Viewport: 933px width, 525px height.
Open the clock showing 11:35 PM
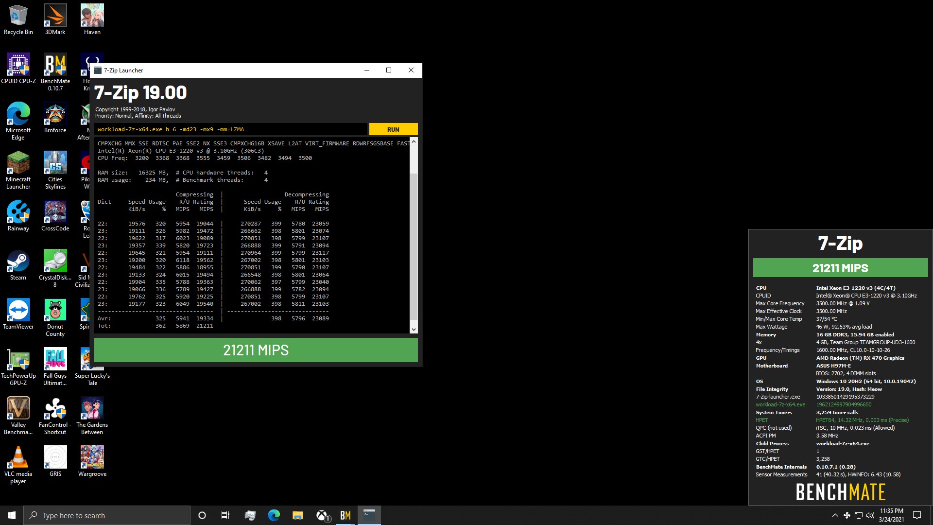point(891,515)
